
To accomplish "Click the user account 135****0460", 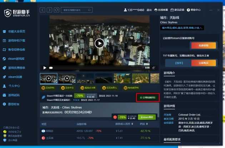I will tap(134, 10).
